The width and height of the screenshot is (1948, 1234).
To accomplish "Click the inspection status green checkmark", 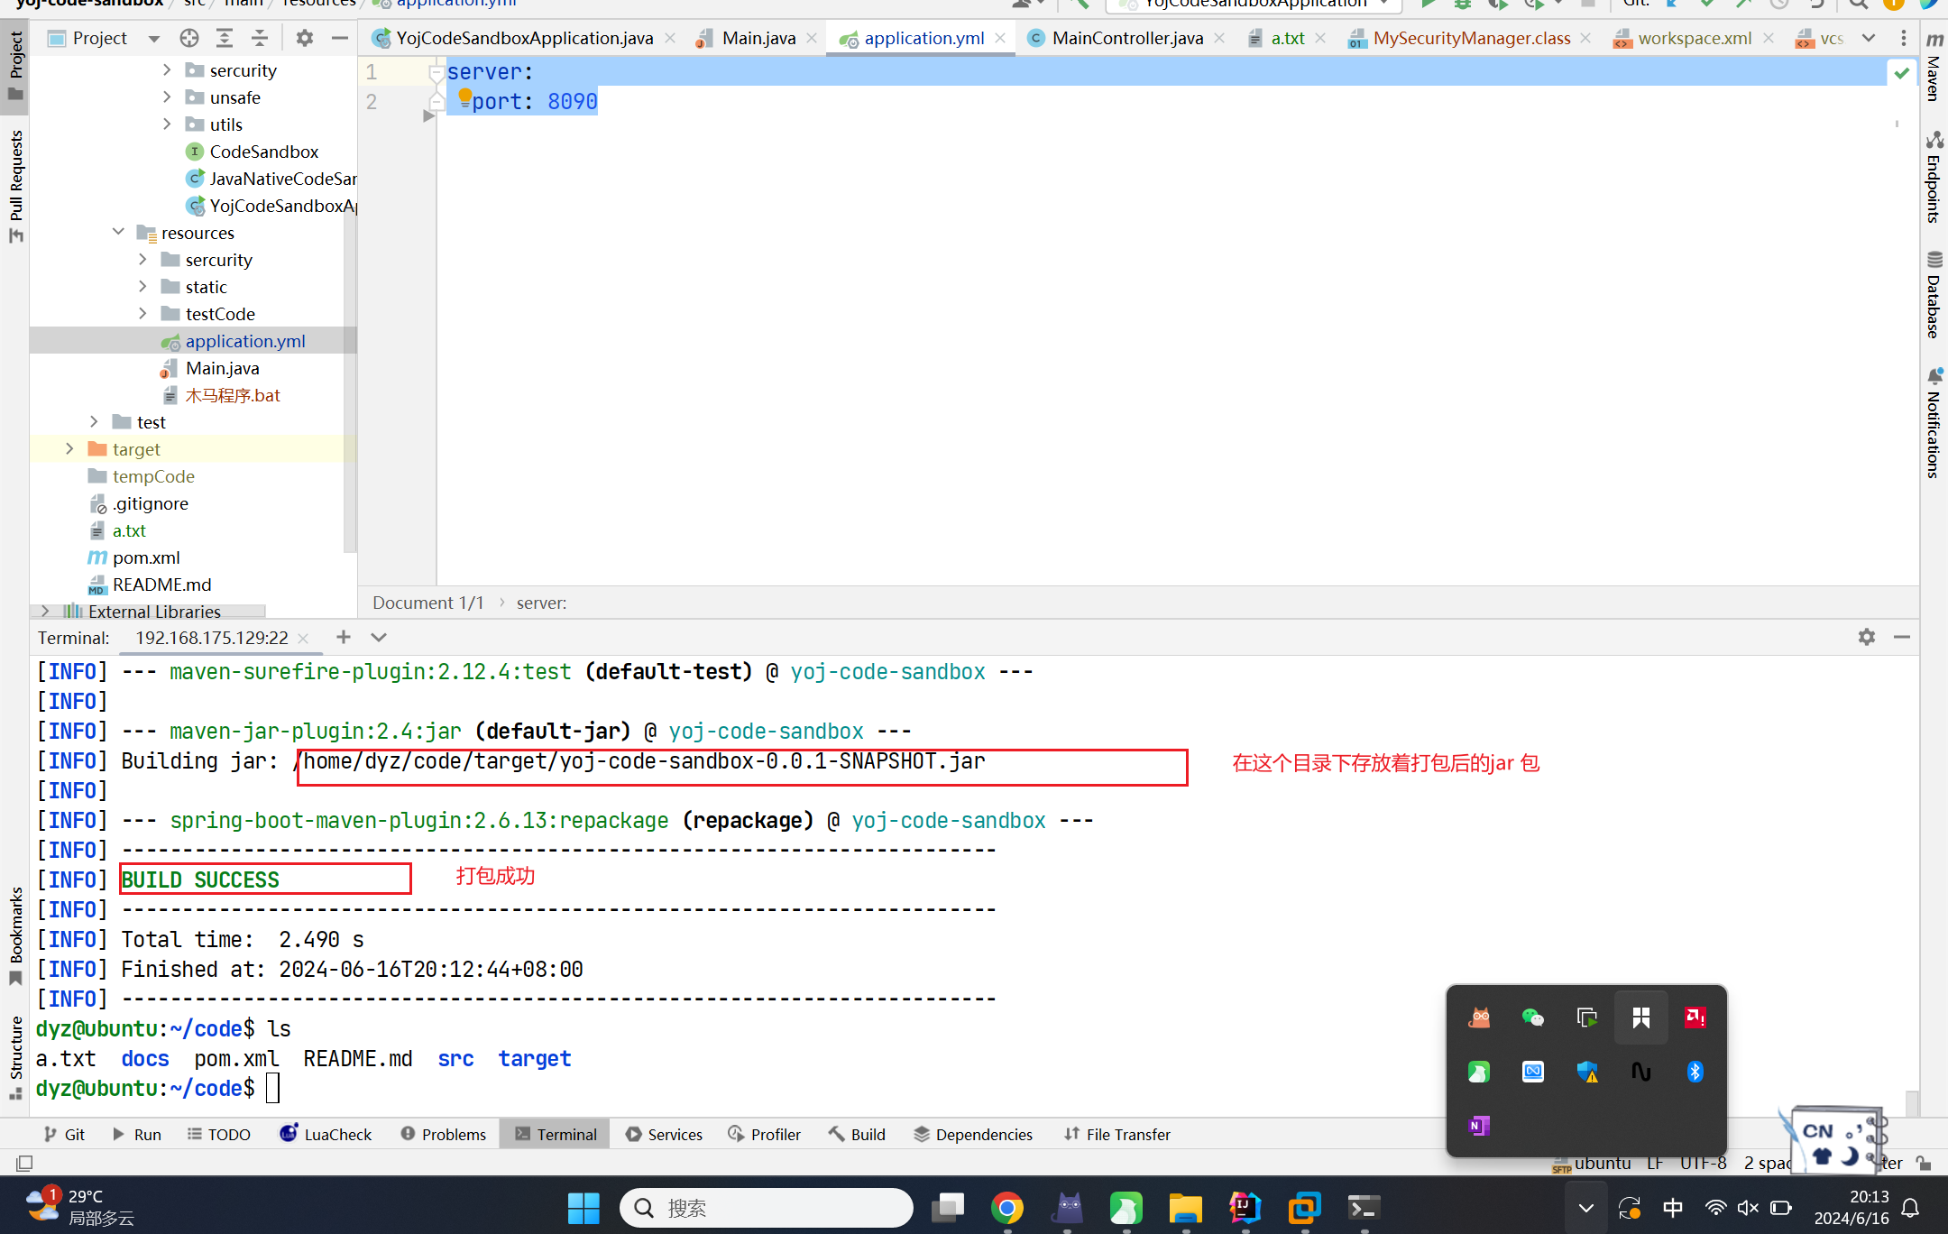I will [1901, 73].
